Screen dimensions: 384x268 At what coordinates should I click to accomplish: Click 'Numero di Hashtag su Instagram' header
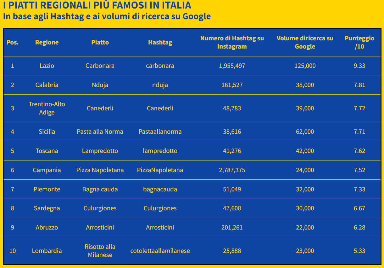pos(232,42)
